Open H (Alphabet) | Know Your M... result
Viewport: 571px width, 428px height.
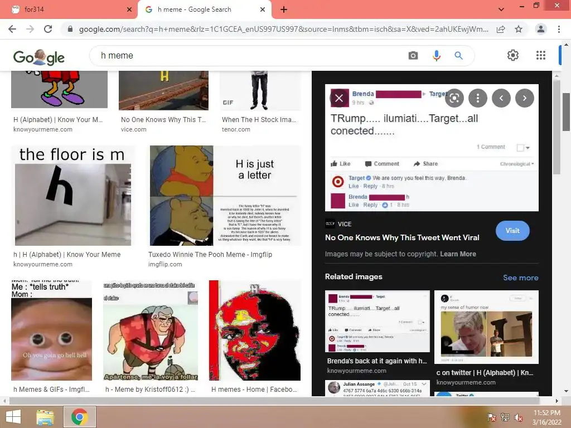tap(58, 120)
